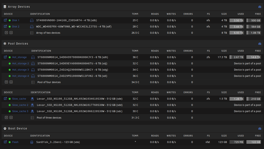
Task: Click hard drive icon for WDC_WD40EFRX disk
Action: point(32,27)
